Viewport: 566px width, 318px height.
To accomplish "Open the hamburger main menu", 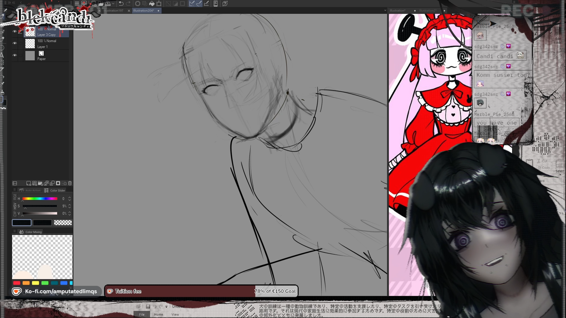I will pyautogui.click(x=77, y=4).
